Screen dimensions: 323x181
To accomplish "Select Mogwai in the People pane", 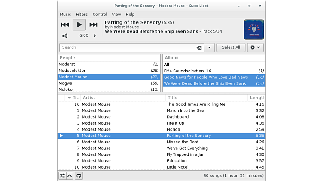I will pos(109,83).
